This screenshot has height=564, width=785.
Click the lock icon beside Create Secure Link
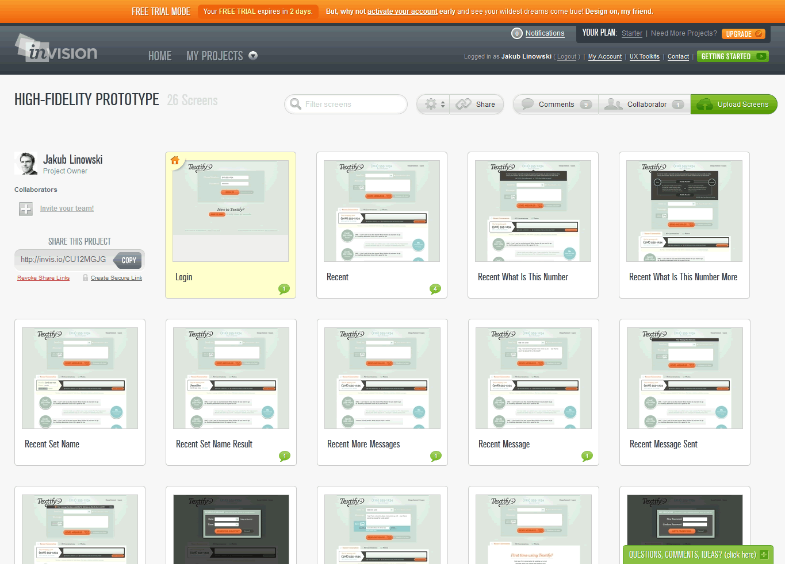coord(85,277)
